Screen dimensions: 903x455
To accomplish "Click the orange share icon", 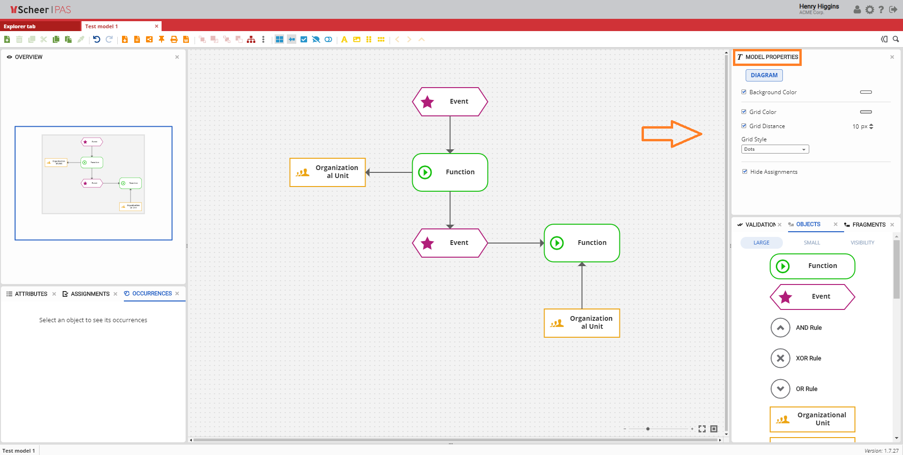I will pos(149,40).
